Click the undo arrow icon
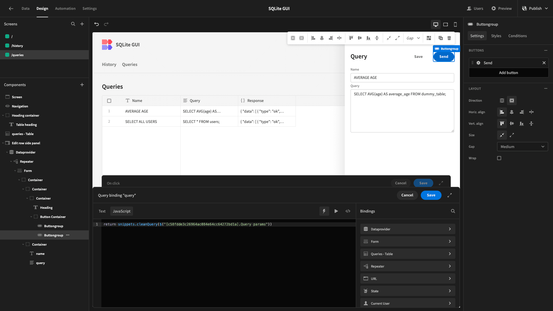This screenshot has height=311, width=553. [96, 24]
